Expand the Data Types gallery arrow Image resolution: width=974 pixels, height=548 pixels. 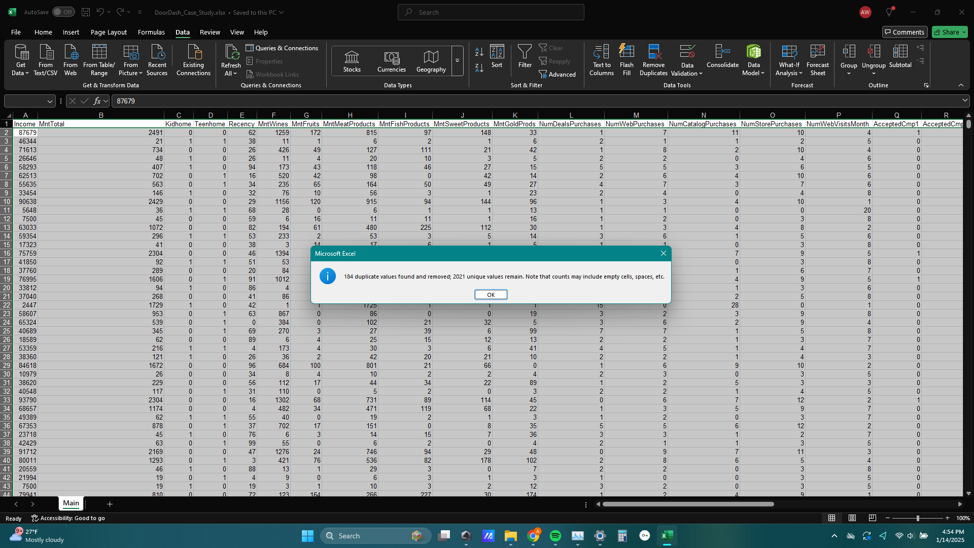tap(457, 61)
